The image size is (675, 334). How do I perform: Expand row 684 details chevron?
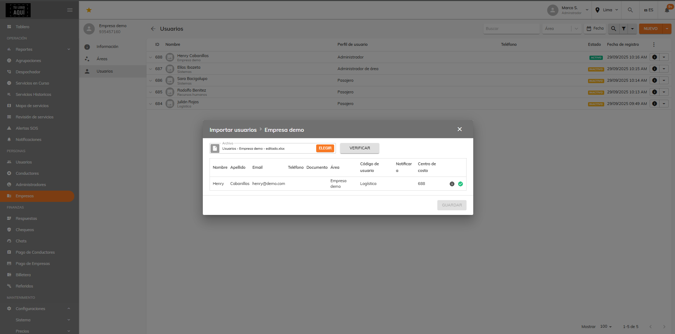(150, 104)
